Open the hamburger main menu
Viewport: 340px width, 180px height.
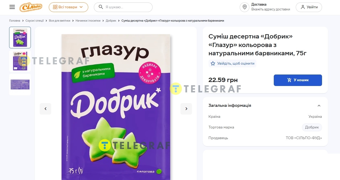click(12, 7)
